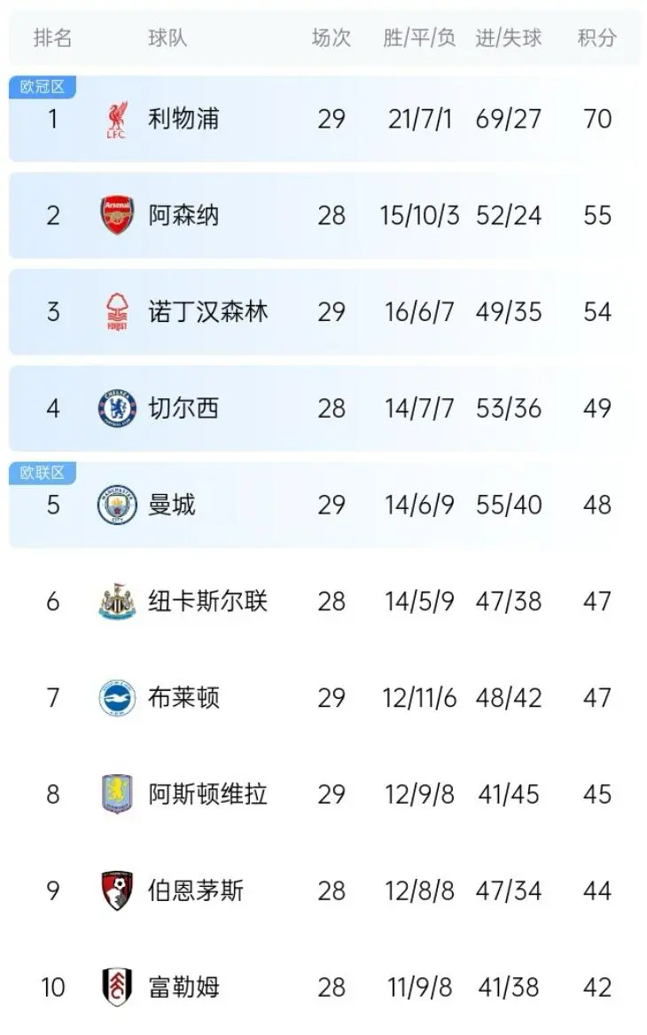This screenshot has width=647, height=1035.
Task: Click the Aston Villa crest icon
Action: click(x=117, y=794)
